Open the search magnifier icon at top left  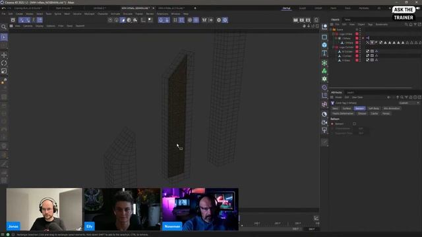coord(4,26)
